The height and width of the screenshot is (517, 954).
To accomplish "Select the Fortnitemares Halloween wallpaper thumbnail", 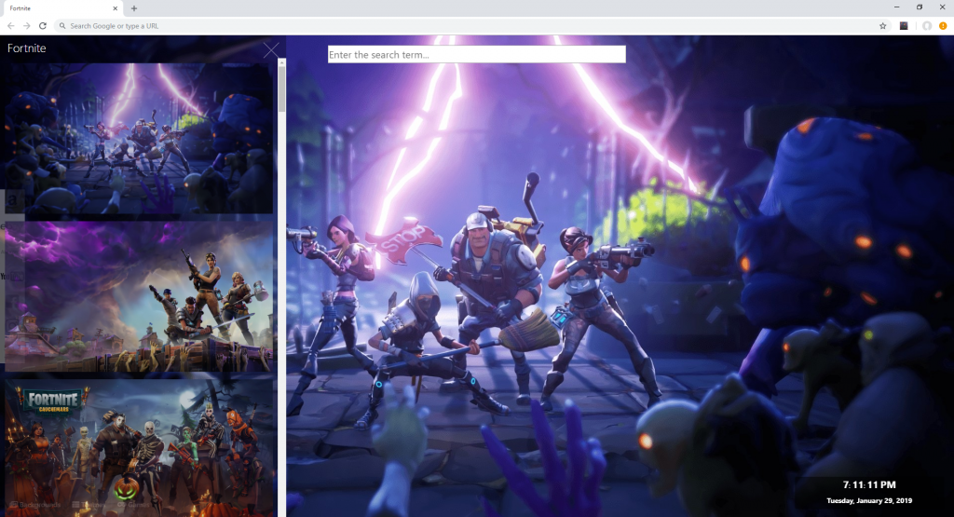I will 140,448.
